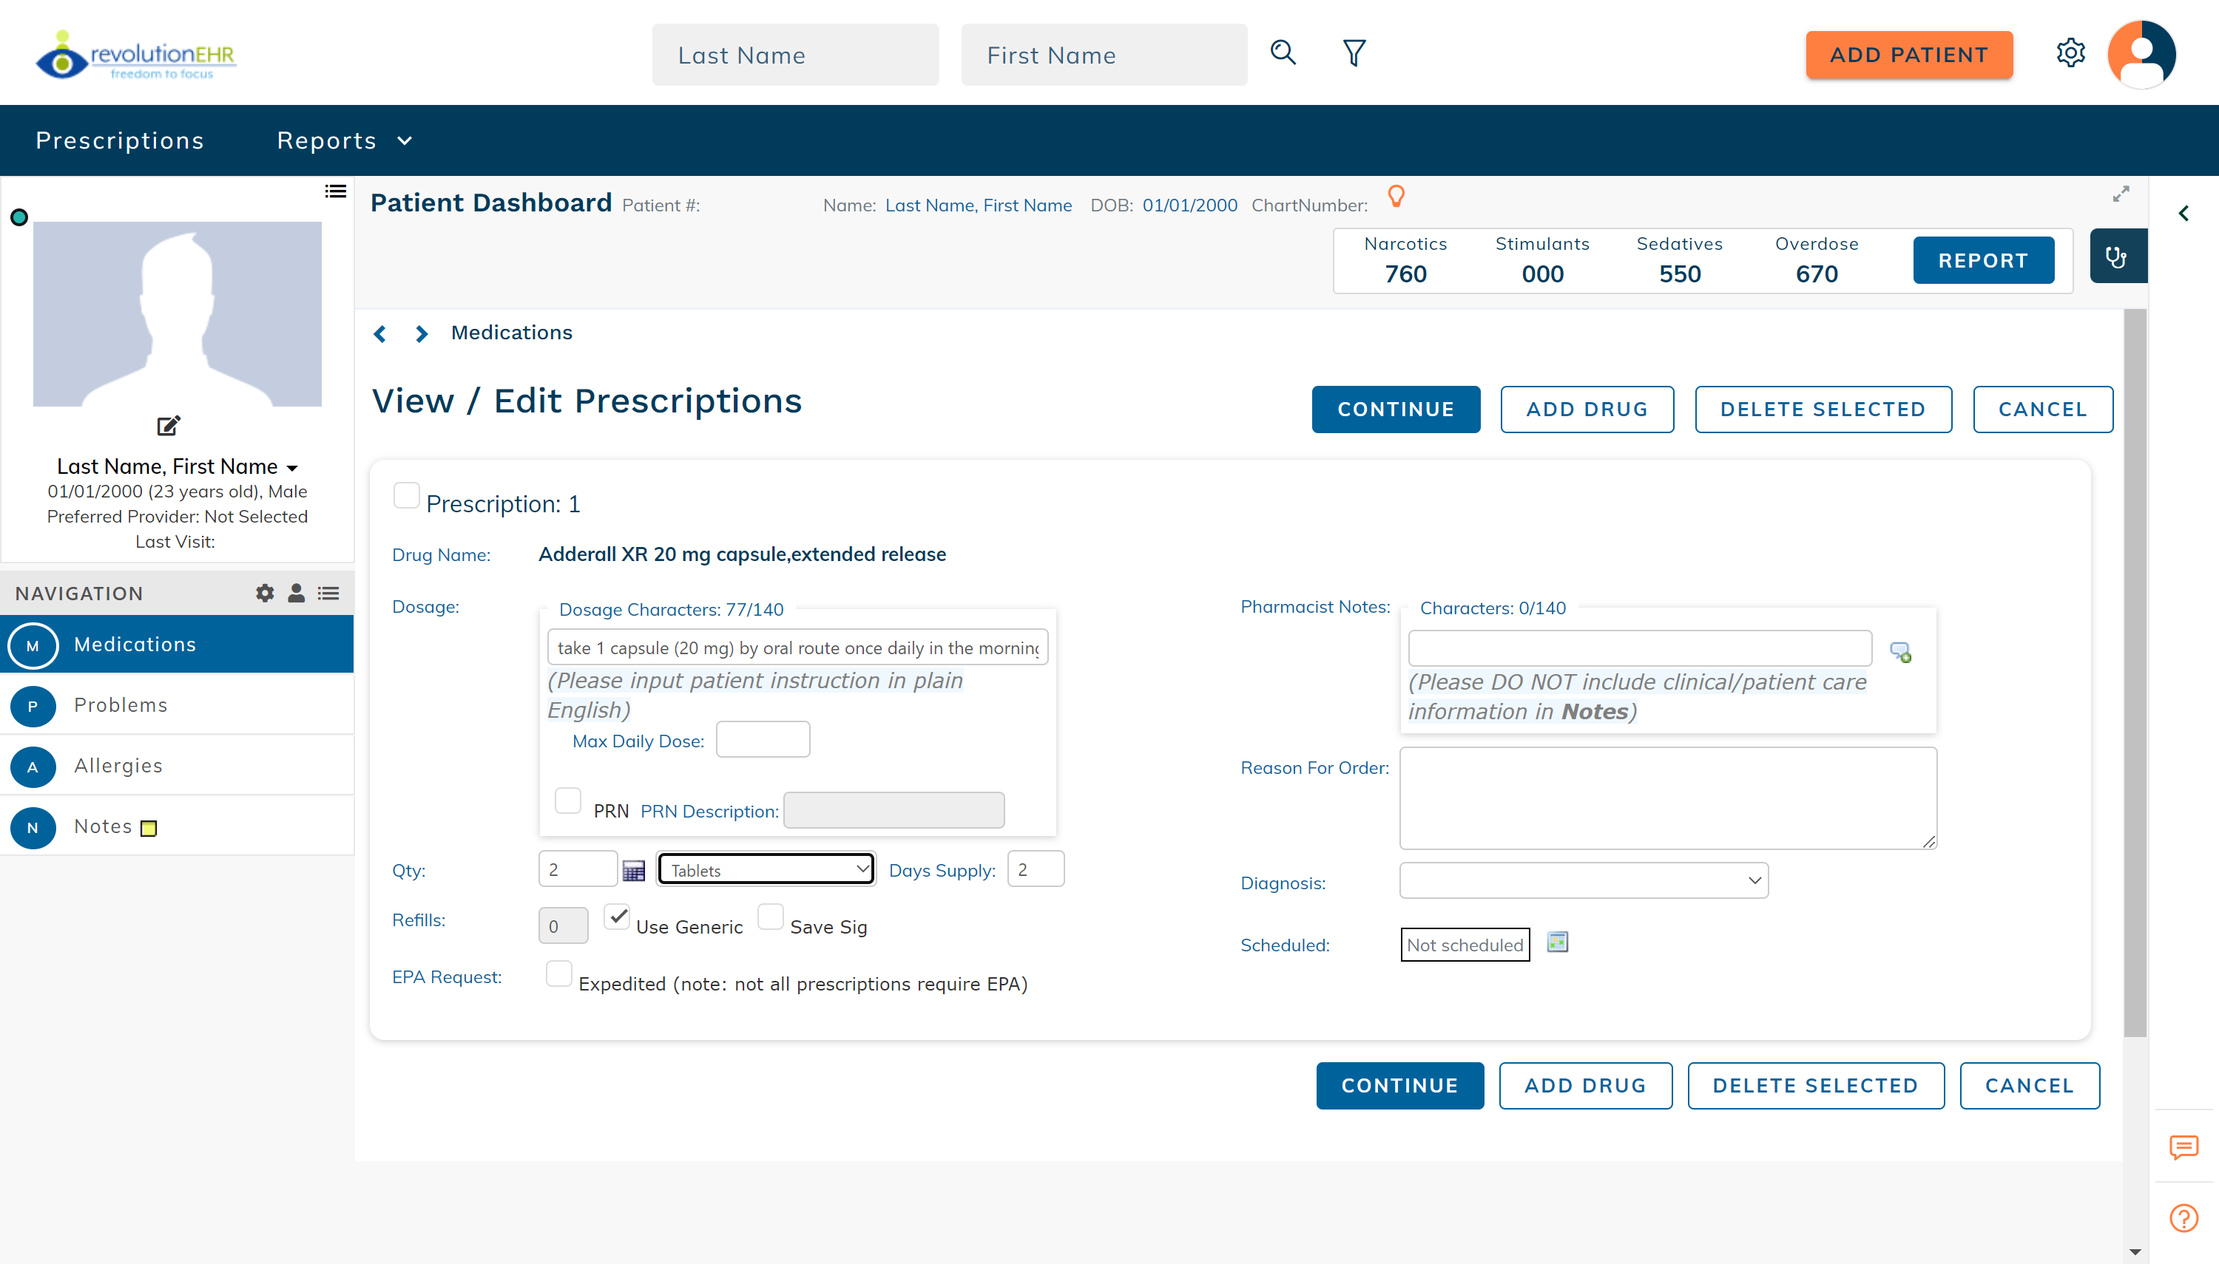Uncheck the Use Generic checkbox
The width and height of the screenshot is (2219, 1264).
click(x=618, y=917)
